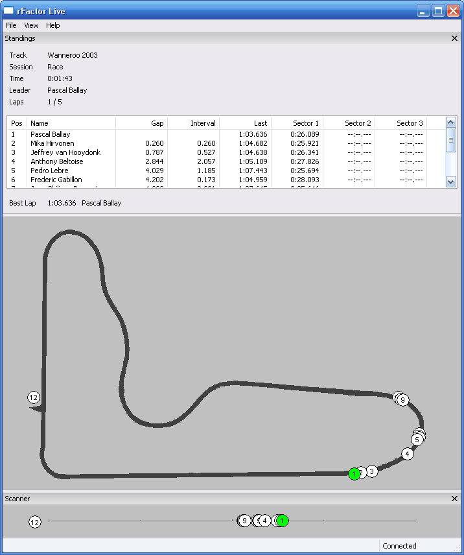Click the Name column header
The width and height of the screenshot is (464, 555).
[x=71, y=123]
